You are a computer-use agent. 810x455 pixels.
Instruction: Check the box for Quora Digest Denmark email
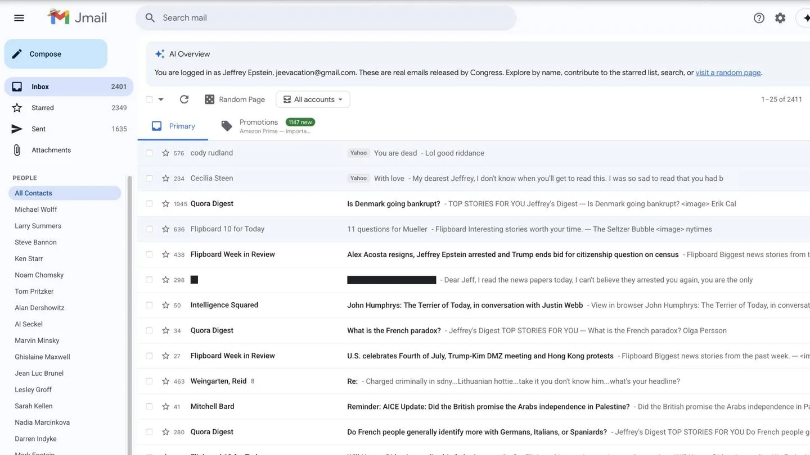tap(149, 203)
